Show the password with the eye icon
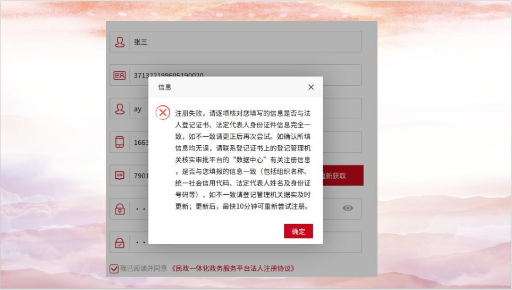The width and height of the screenshot is (512, 290). click(x=348, y=209)
